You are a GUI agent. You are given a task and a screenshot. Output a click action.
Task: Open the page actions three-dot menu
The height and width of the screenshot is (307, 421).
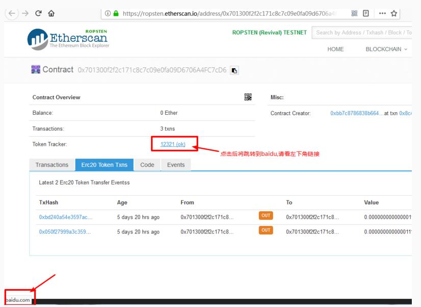[x=382, y=13]
